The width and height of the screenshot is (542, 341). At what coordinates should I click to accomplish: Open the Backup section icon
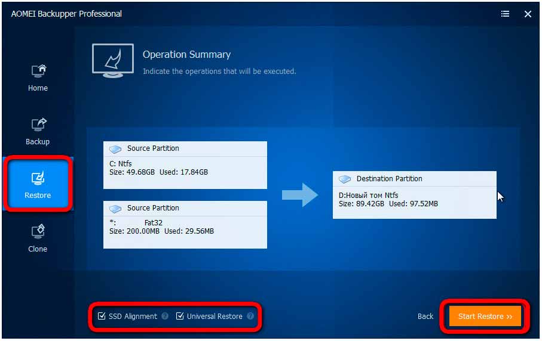(x=38, y=125)
